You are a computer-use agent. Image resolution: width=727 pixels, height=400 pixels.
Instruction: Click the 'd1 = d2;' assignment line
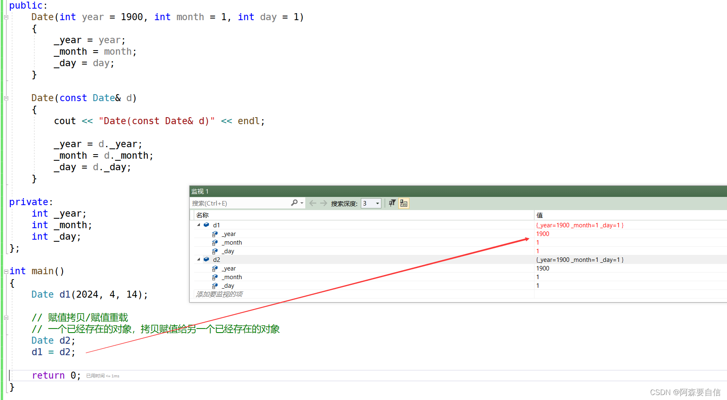53,352
